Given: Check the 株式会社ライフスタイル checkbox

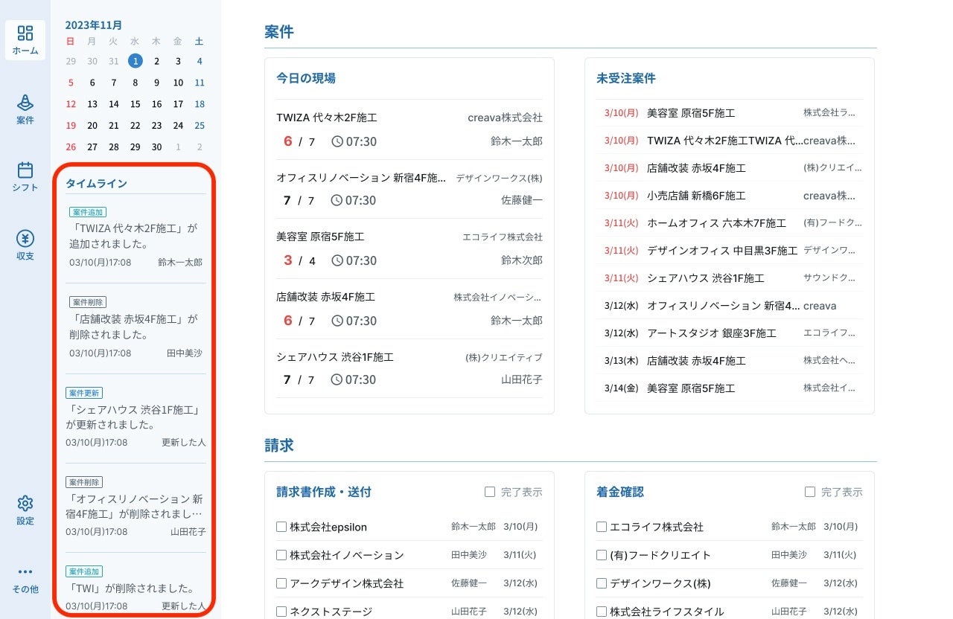Looking at the screenshot, I should tap(602, 612).
